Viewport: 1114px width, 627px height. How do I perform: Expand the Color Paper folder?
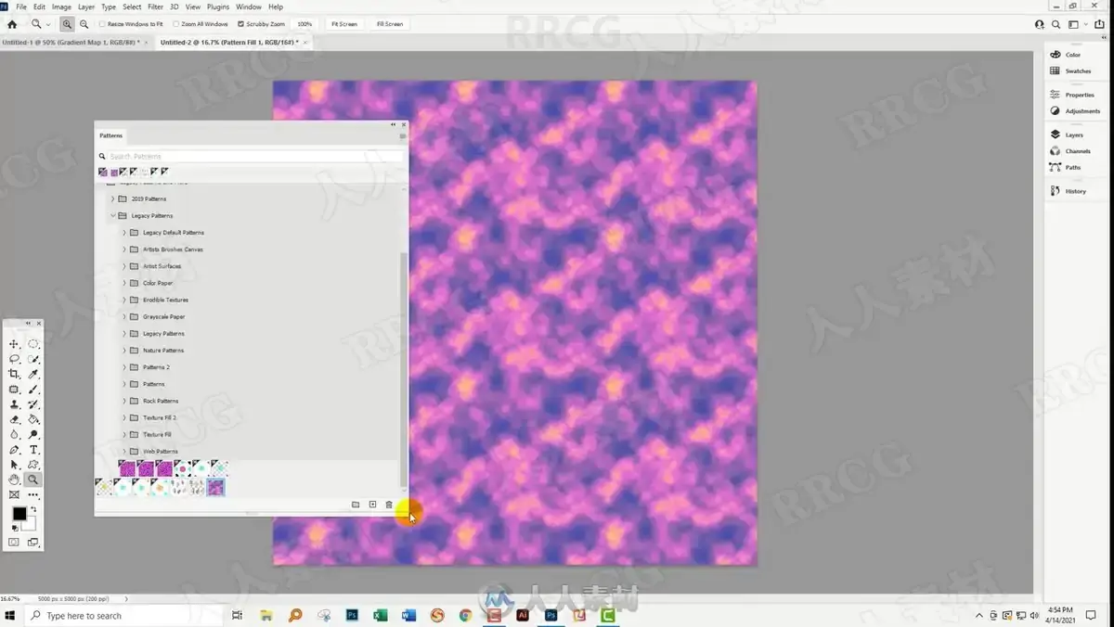pyautogui.click(x=124, y=283)
